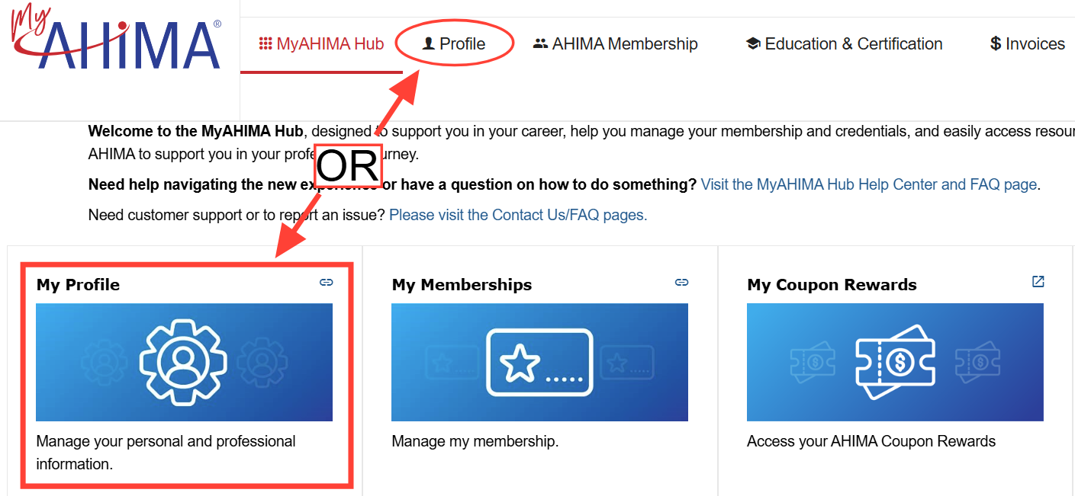Open the Contact Us/FAQ pages link

pos(518,215)
